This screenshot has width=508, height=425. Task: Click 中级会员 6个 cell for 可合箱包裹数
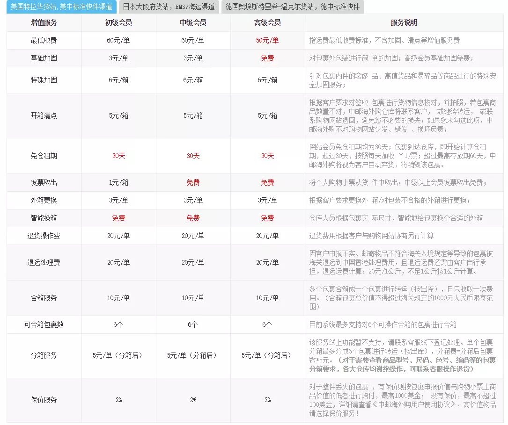193,325
